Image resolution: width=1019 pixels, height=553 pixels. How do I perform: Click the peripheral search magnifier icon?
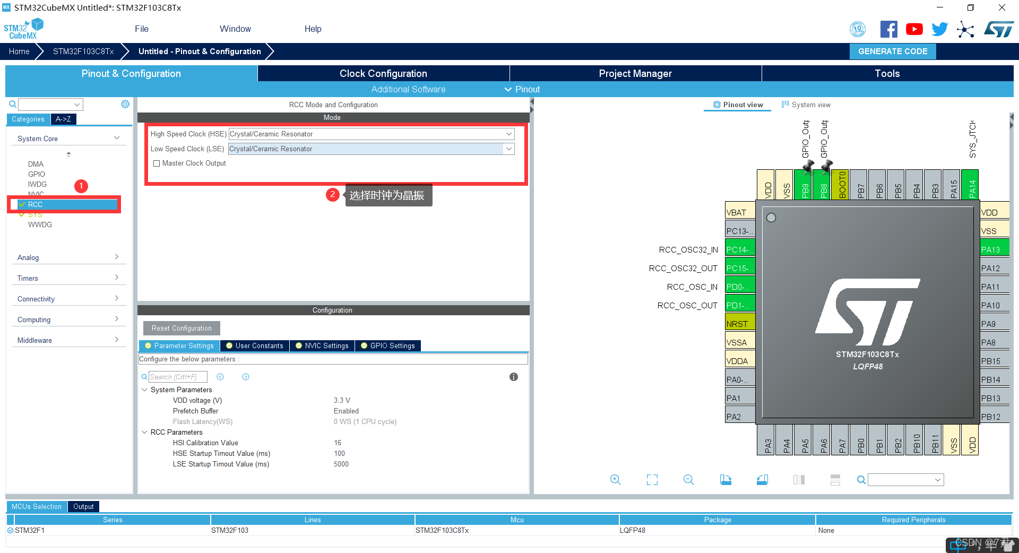coord(13,104)
